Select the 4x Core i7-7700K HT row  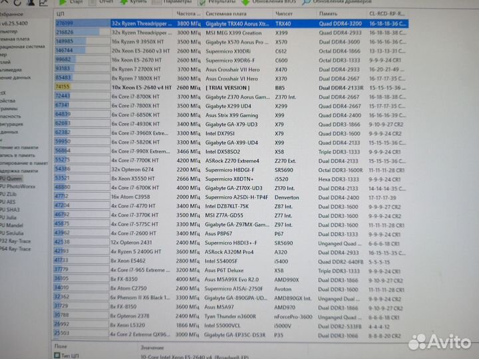(232, 161)
